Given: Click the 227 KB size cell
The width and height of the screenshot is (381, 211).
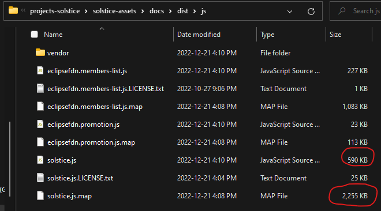Looking at the screenshot, I should click(x=357, y=71).
